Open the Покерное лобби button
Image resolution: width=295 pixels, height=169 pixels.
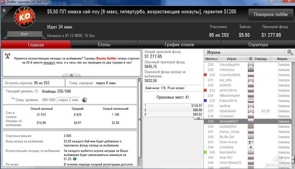click(x=271, y=14)
